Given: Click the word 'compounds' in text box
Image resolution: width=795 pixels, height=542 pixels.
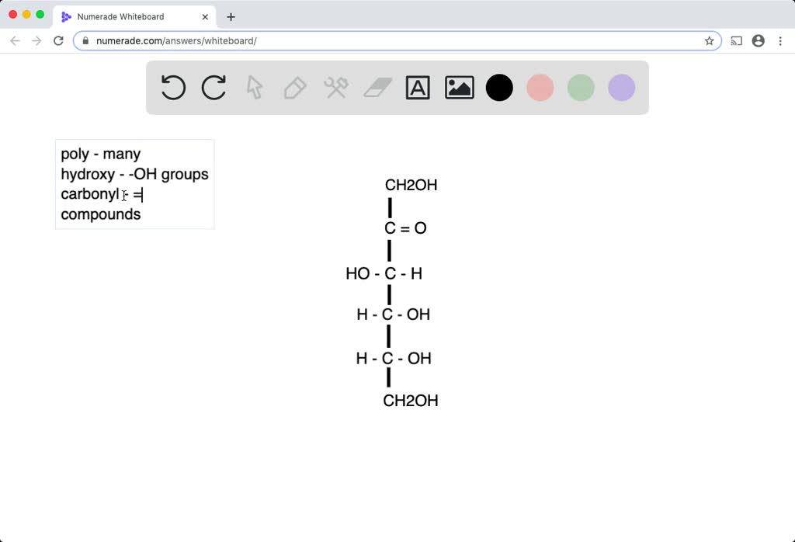Looking at the screenshot, I should [101, 214].
